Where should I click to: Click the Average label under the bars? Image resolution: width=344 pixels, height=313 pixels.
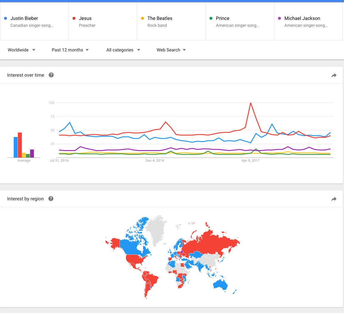coord(24,161)
